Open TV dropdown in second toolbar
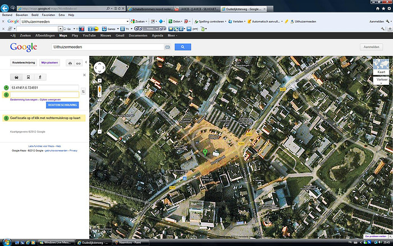The image size is (393, 246). click(x=131, y=29)
